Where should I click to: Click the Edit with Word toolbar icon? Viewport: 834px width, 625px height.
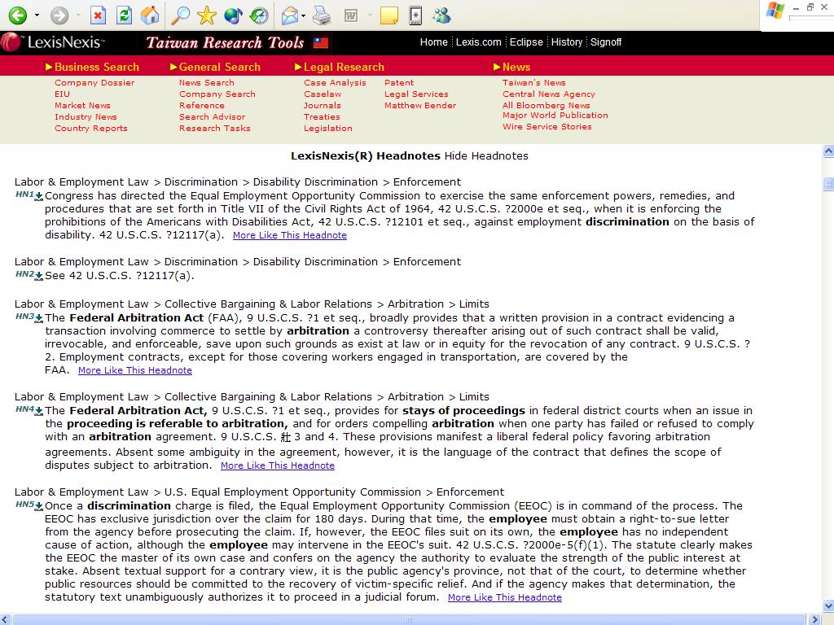click(x=351, y=15)
